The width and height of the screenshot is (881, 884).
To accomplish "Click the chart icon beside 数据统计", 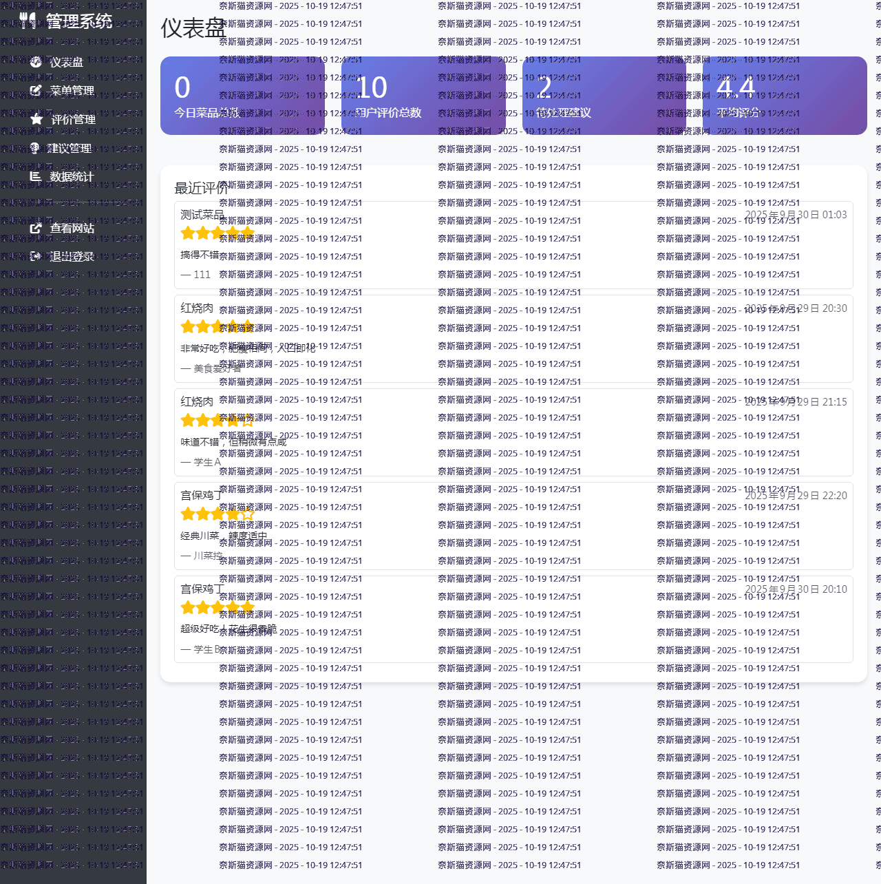I will [36, 177].
